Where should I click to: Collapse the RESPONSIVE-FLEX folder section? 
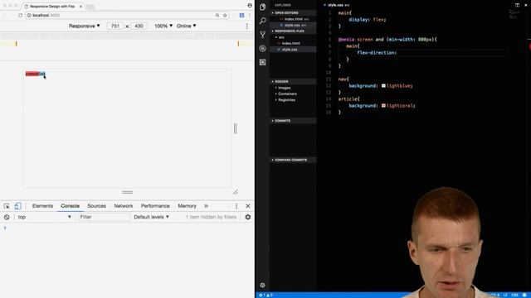(x=293, y=31)
